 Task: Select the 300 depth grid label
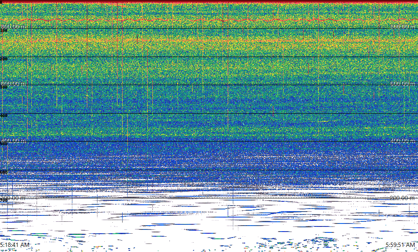(4, 87)
